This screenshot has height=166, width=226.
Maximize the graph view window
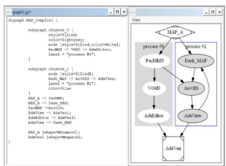[213, 12]
